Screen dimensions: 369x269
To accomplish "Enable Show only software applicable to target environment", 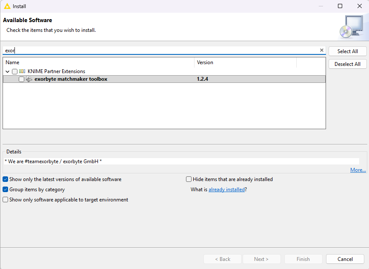I will (6, 200).
